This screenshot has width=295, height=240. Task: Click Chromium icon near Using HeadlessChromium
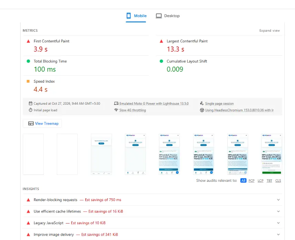(202, 110)
